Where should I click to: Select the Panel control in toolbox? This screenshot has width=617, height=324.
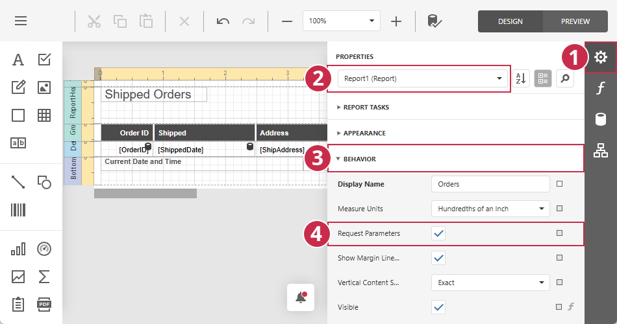coord(18,115)
